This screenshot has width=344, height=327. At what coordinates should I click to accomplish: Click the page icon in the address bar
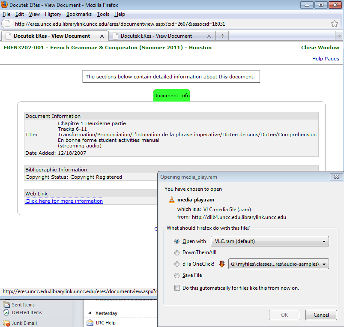click(8, 24)
